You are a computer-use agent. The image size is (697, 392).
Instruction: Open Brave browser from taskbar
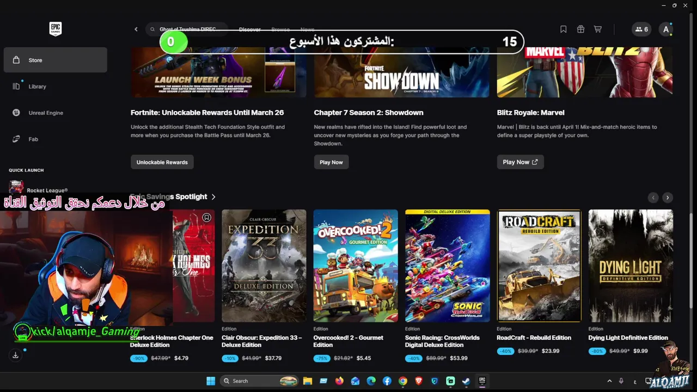[x=419, y=381]
